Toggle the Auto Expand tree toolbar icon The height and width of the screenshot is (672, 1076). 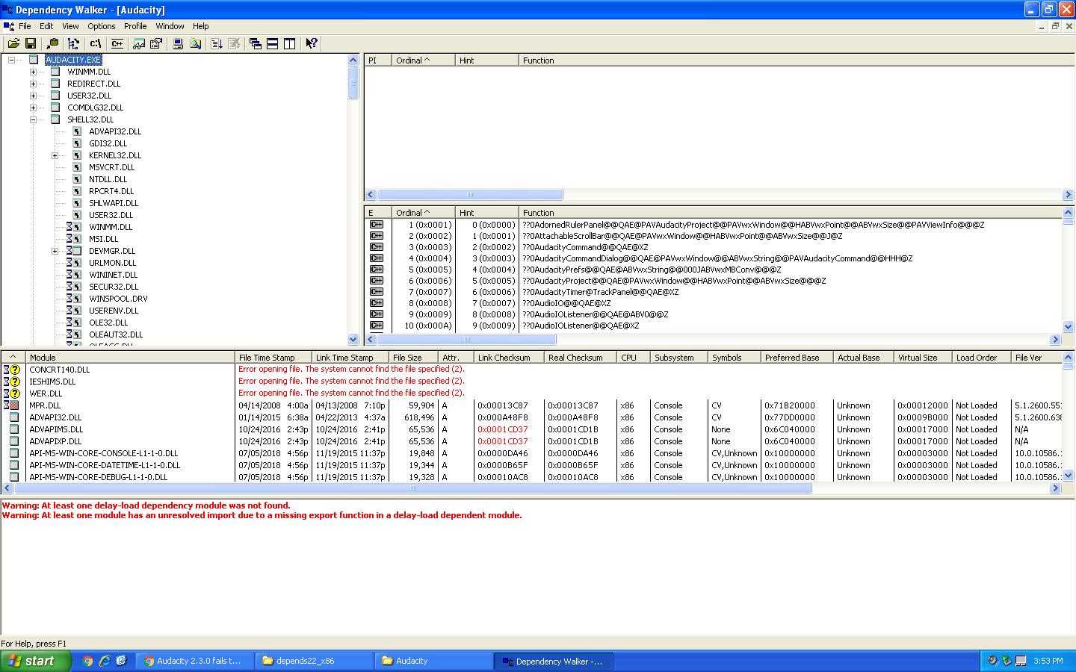tap(73, 43)
